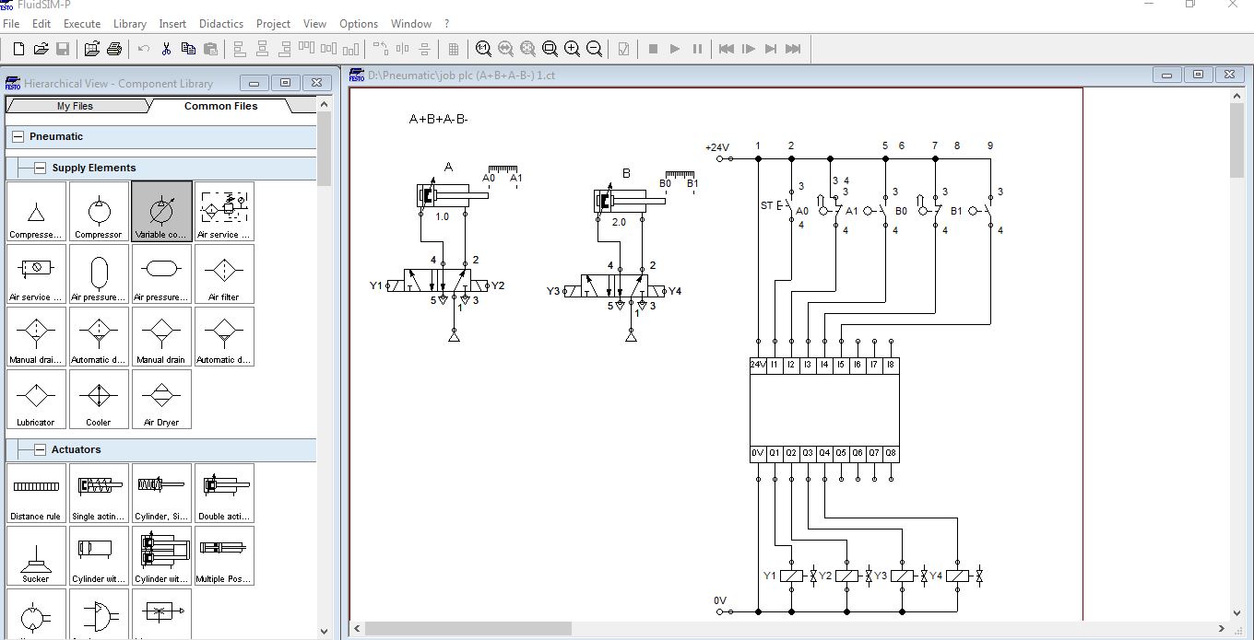Select the Air filter component

coord(224,274)
